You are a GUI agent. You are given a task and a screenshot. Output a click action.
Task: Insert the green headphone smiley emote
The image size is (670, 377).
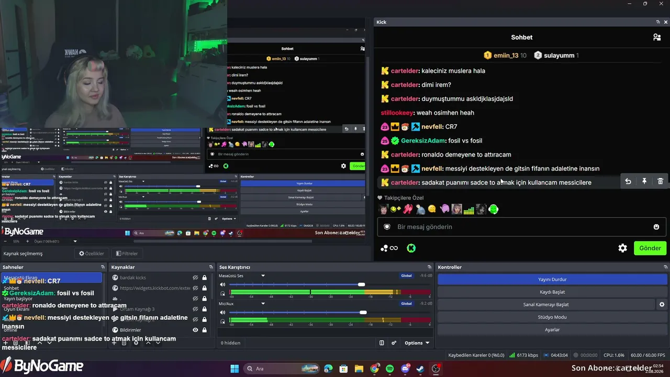click(493, 209)
